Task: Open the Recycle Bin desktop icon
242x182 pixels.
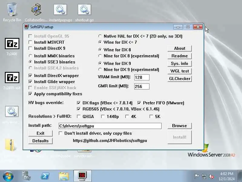Action: pos(12,12)
